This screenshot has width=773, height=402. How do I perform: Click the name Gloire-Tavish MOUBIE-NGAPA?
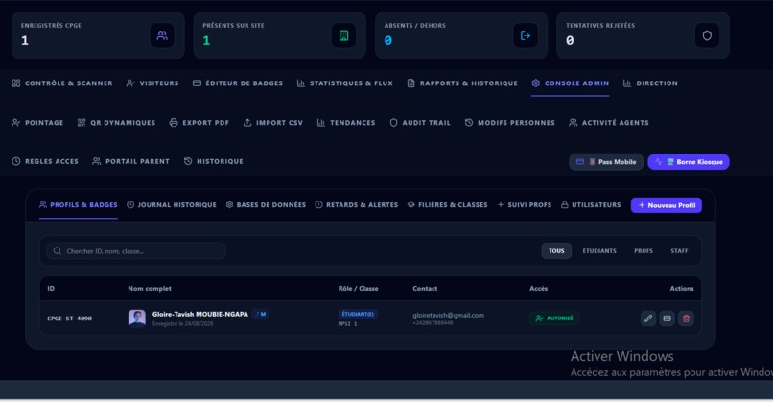[x=200, y=314]
